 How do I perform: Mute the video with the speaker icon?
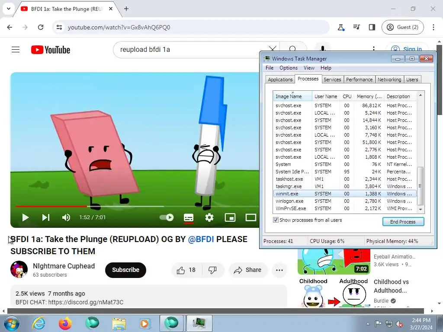pos(66,217)
